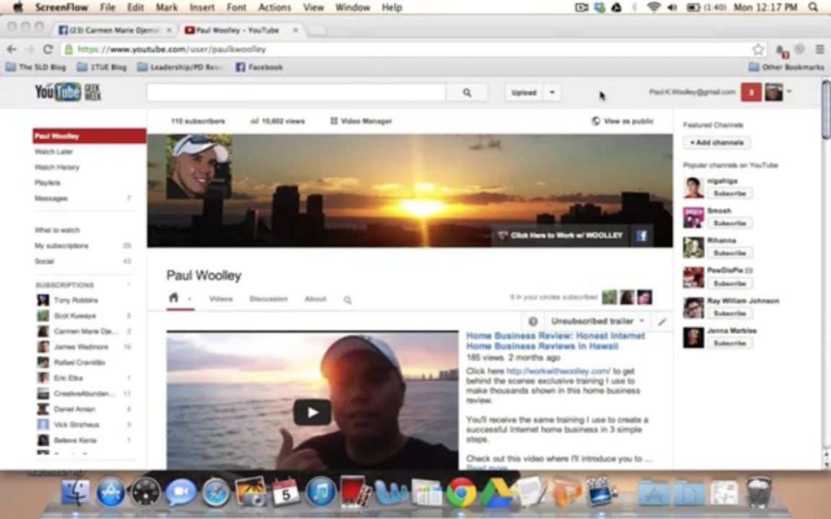Image resolution: width=831 pixels, height=519 pixels.
Task: Click the channel search magnifier icon
Action: pyautogui.click(x=347, y=300)
